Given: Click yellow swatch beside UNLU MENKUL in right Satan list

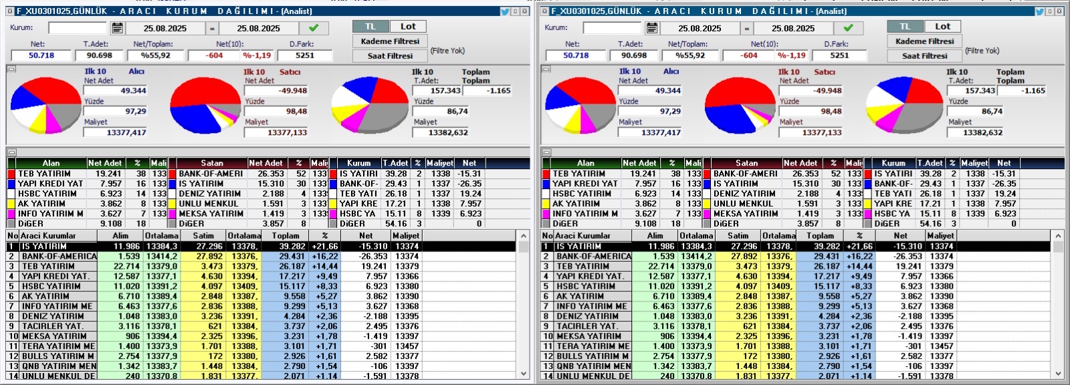Looking at the screenshot, I should (708, 204).
